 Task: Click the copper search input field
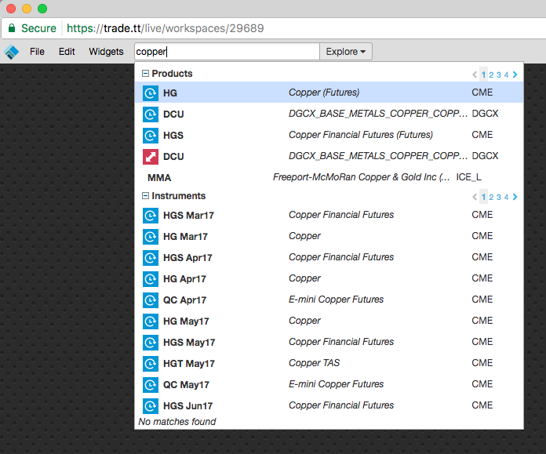(x=227, y=52)
